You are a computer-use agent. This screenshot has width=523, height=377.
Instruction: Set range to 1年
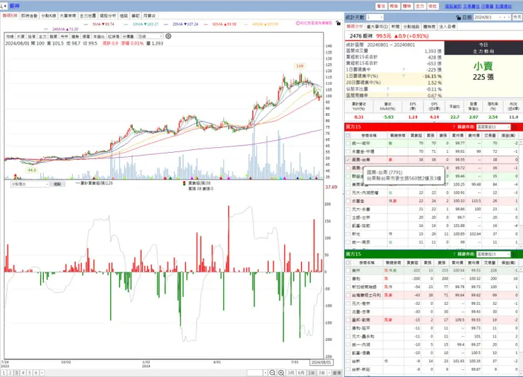pos(312,373)
